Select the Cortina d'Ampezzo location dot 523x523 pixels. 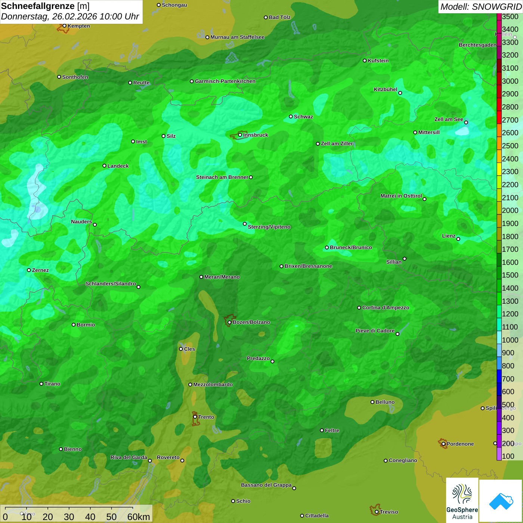pos(359,308)
